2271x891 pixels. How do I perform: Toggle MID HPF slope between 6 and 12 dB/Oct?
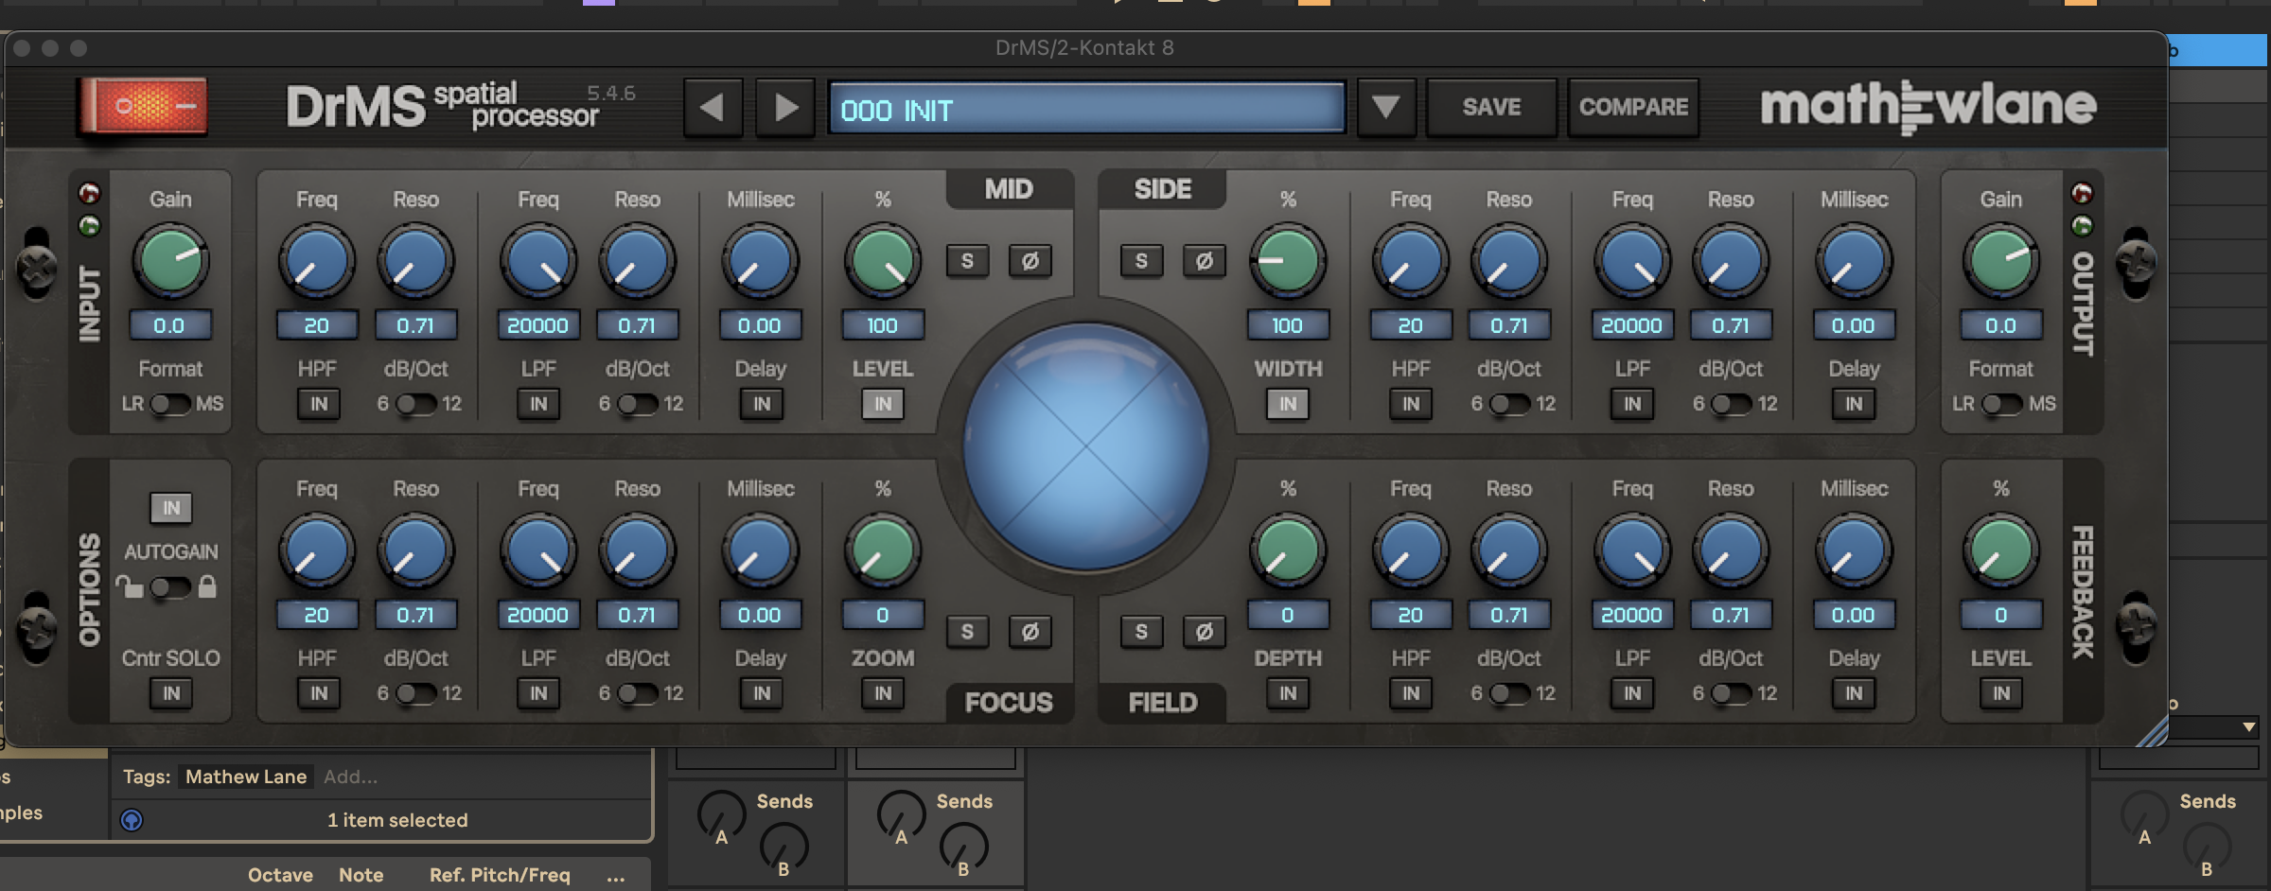click(416, 404)
